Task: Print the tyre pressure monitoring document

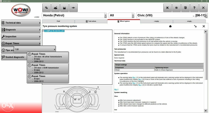Action: coord(170,26)
